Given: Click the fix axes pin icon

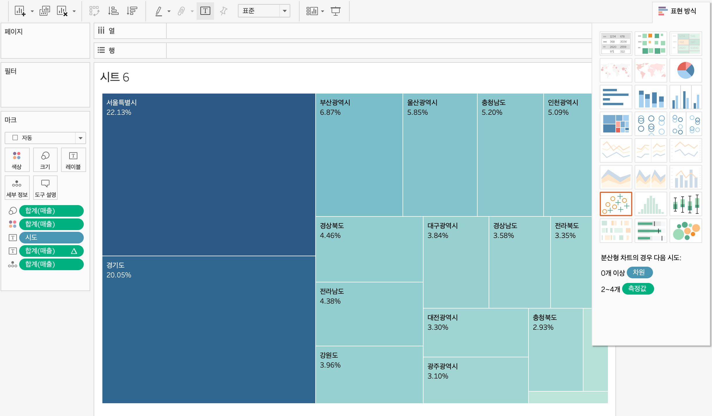Looking at the screenshot, I should click(223, 11).
